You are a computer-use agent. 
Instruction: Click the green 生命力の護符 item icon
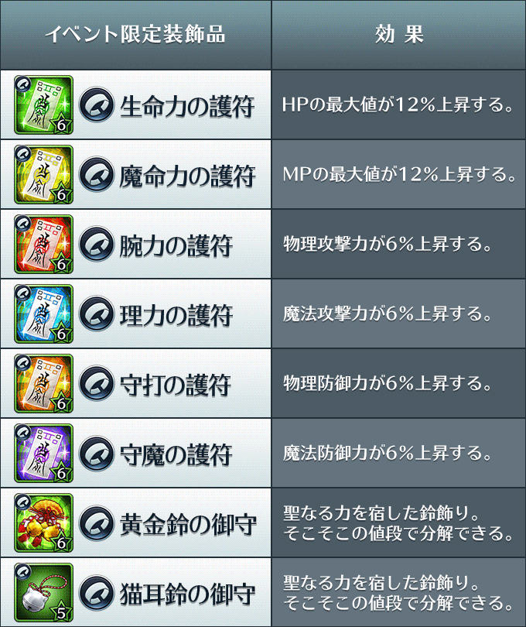tap(43, 105)
